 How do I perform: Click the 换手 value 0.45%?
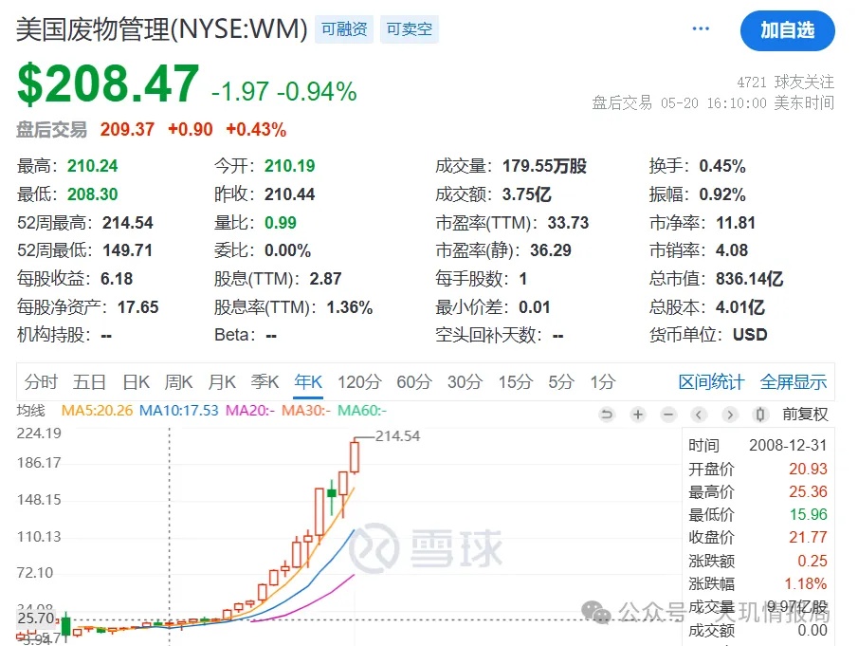coord(722,166)
